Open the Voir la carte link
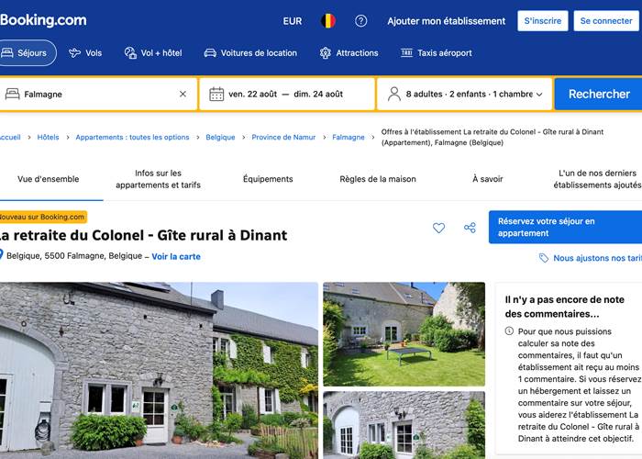 pyautogui.click(x=176, y=256)
